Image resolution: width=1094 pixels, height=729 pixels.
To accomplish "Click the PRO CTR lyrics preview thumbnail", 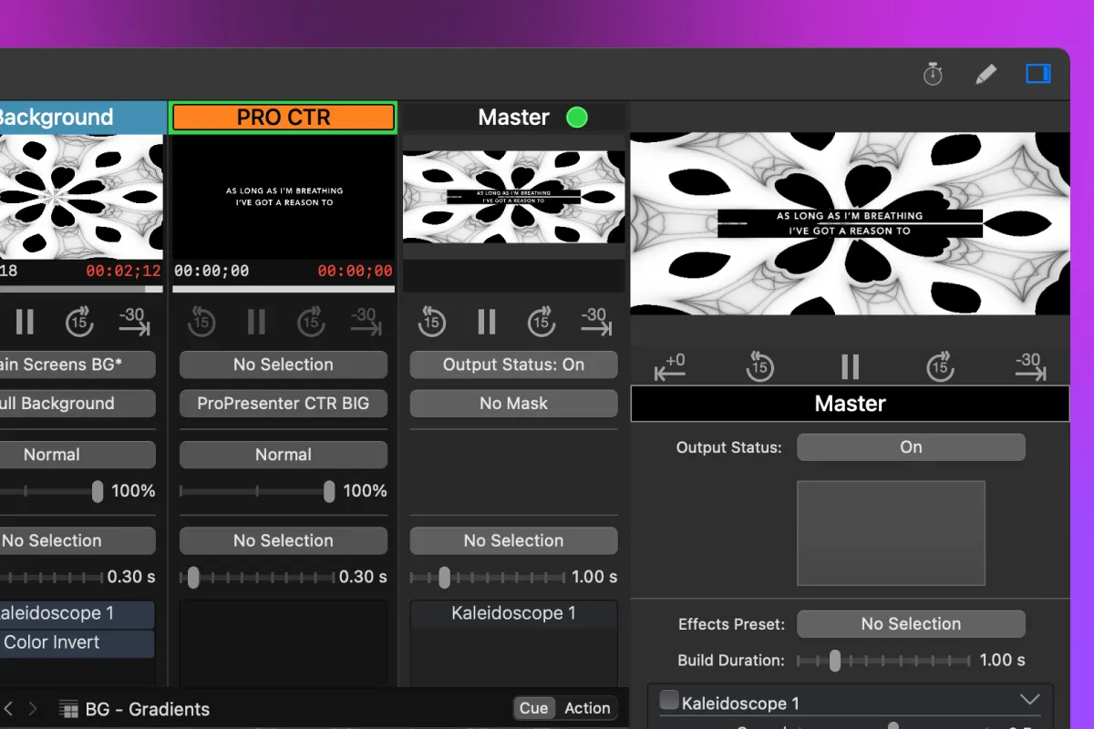I will [284, 197].
